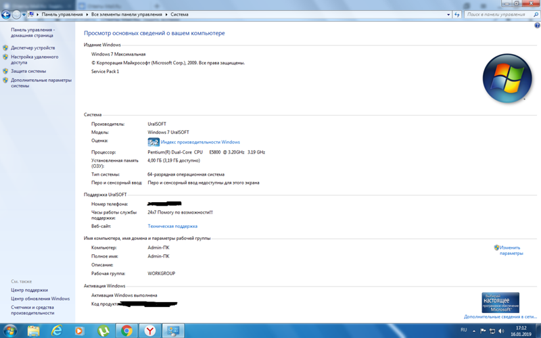Open Windows Media Player from taskbar
Viewport: 541px width, 338px height.
pyautogui.click(x=79, y=331)
